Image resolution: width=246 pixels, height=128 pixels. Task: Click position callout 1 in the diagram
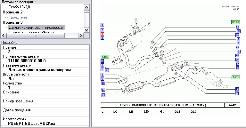(x=102, y=25)
